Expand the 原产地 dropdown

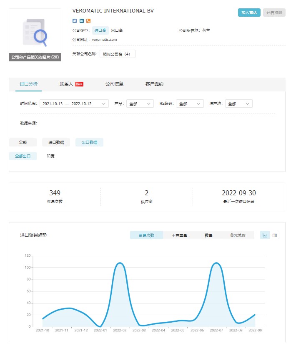click(239, 104)
